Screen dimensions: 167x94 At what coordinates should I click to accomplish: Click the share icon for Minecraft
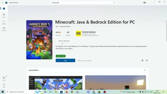point(147,60)
